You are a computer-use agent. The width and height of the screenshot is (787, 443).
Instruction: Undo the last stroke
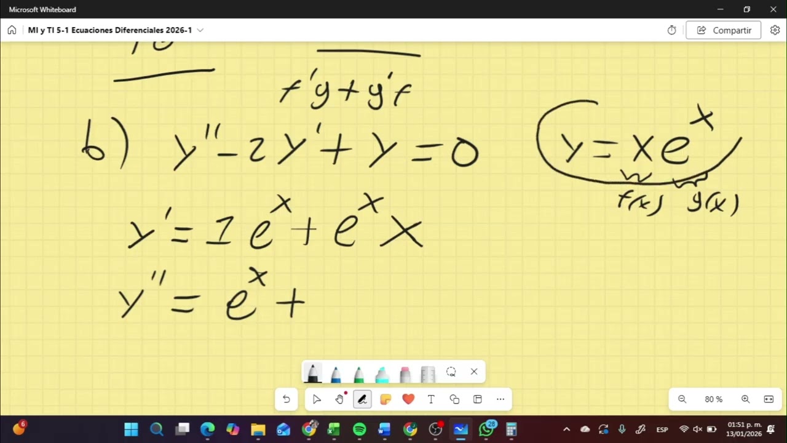pos(286,399)
